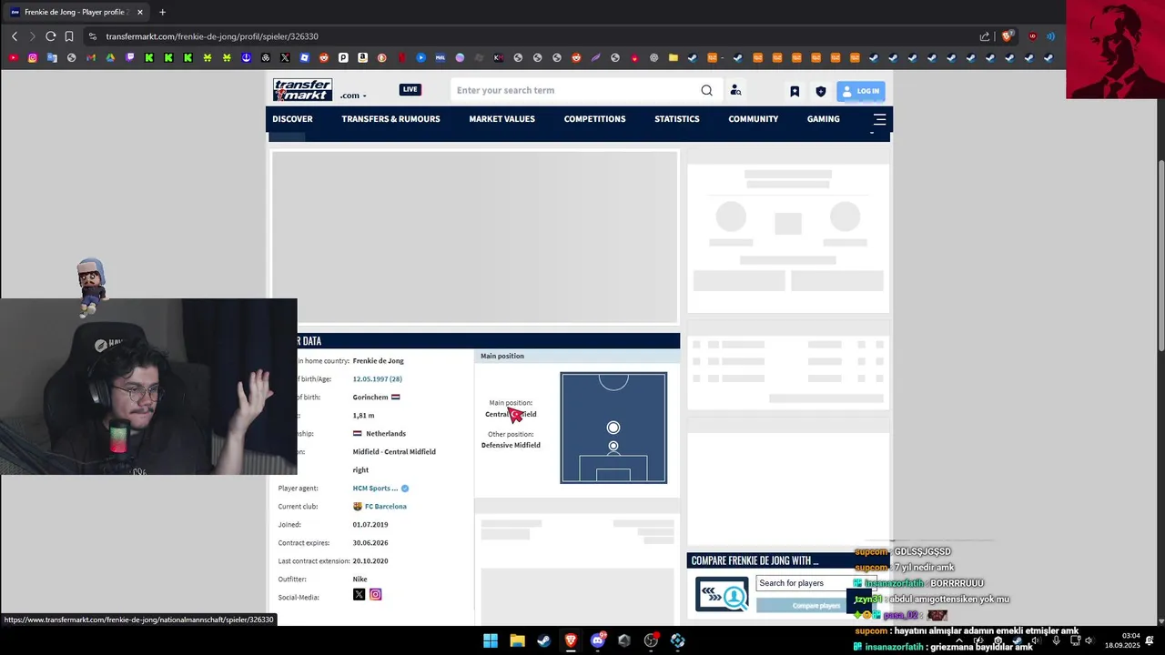1165x655 pixels.
Task: Open the uBlock extension icon
Action: point(1032,36)
